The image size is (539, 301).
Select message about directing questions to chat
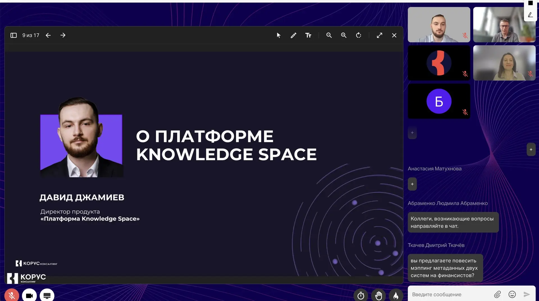tap(453, 222)
